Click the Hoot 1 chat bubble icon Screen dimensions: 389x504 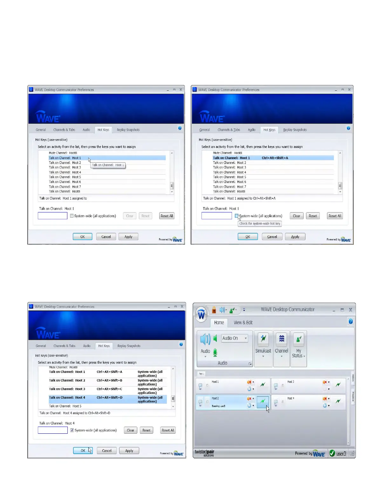coord(200,386)
